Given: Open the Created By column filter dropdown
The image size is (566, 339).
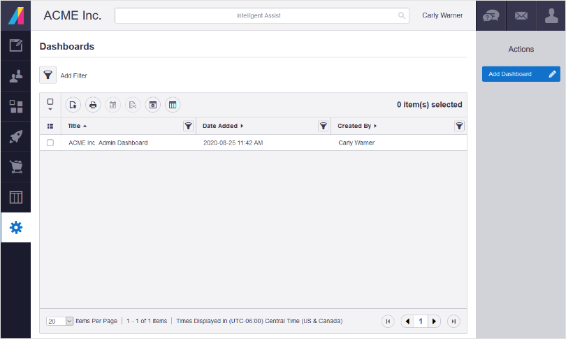Looking at the screenshot, I should (x=459, y=126).
